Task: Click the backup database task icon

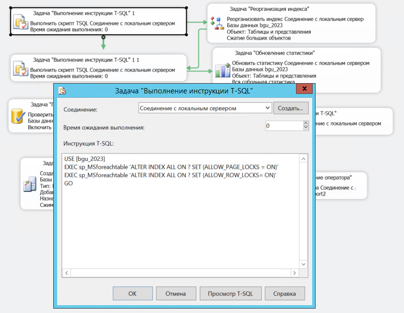Action: click(x=30, y=184)
